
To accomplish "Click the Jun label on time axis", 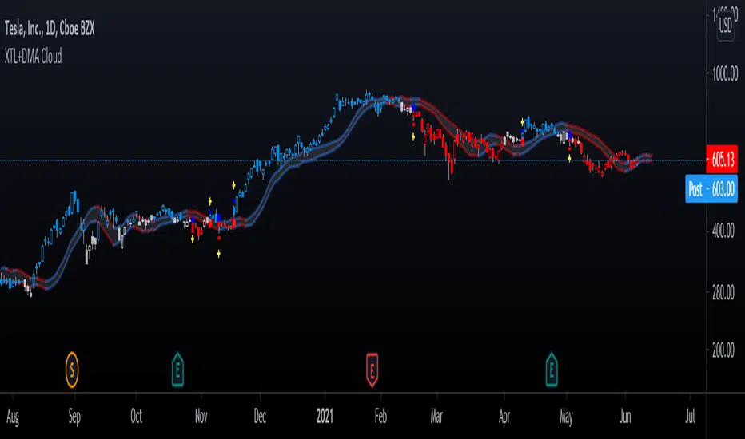I will pyautogui.click(x=625, y=417).
